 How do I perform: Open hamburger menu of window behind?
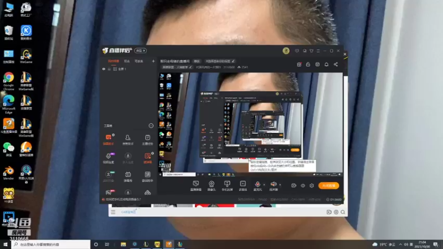pos(113,212)
